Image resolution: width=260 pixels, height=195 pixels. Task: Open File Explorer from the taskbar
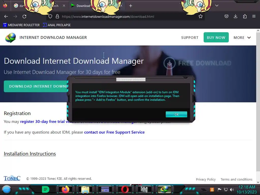point(85,189)
